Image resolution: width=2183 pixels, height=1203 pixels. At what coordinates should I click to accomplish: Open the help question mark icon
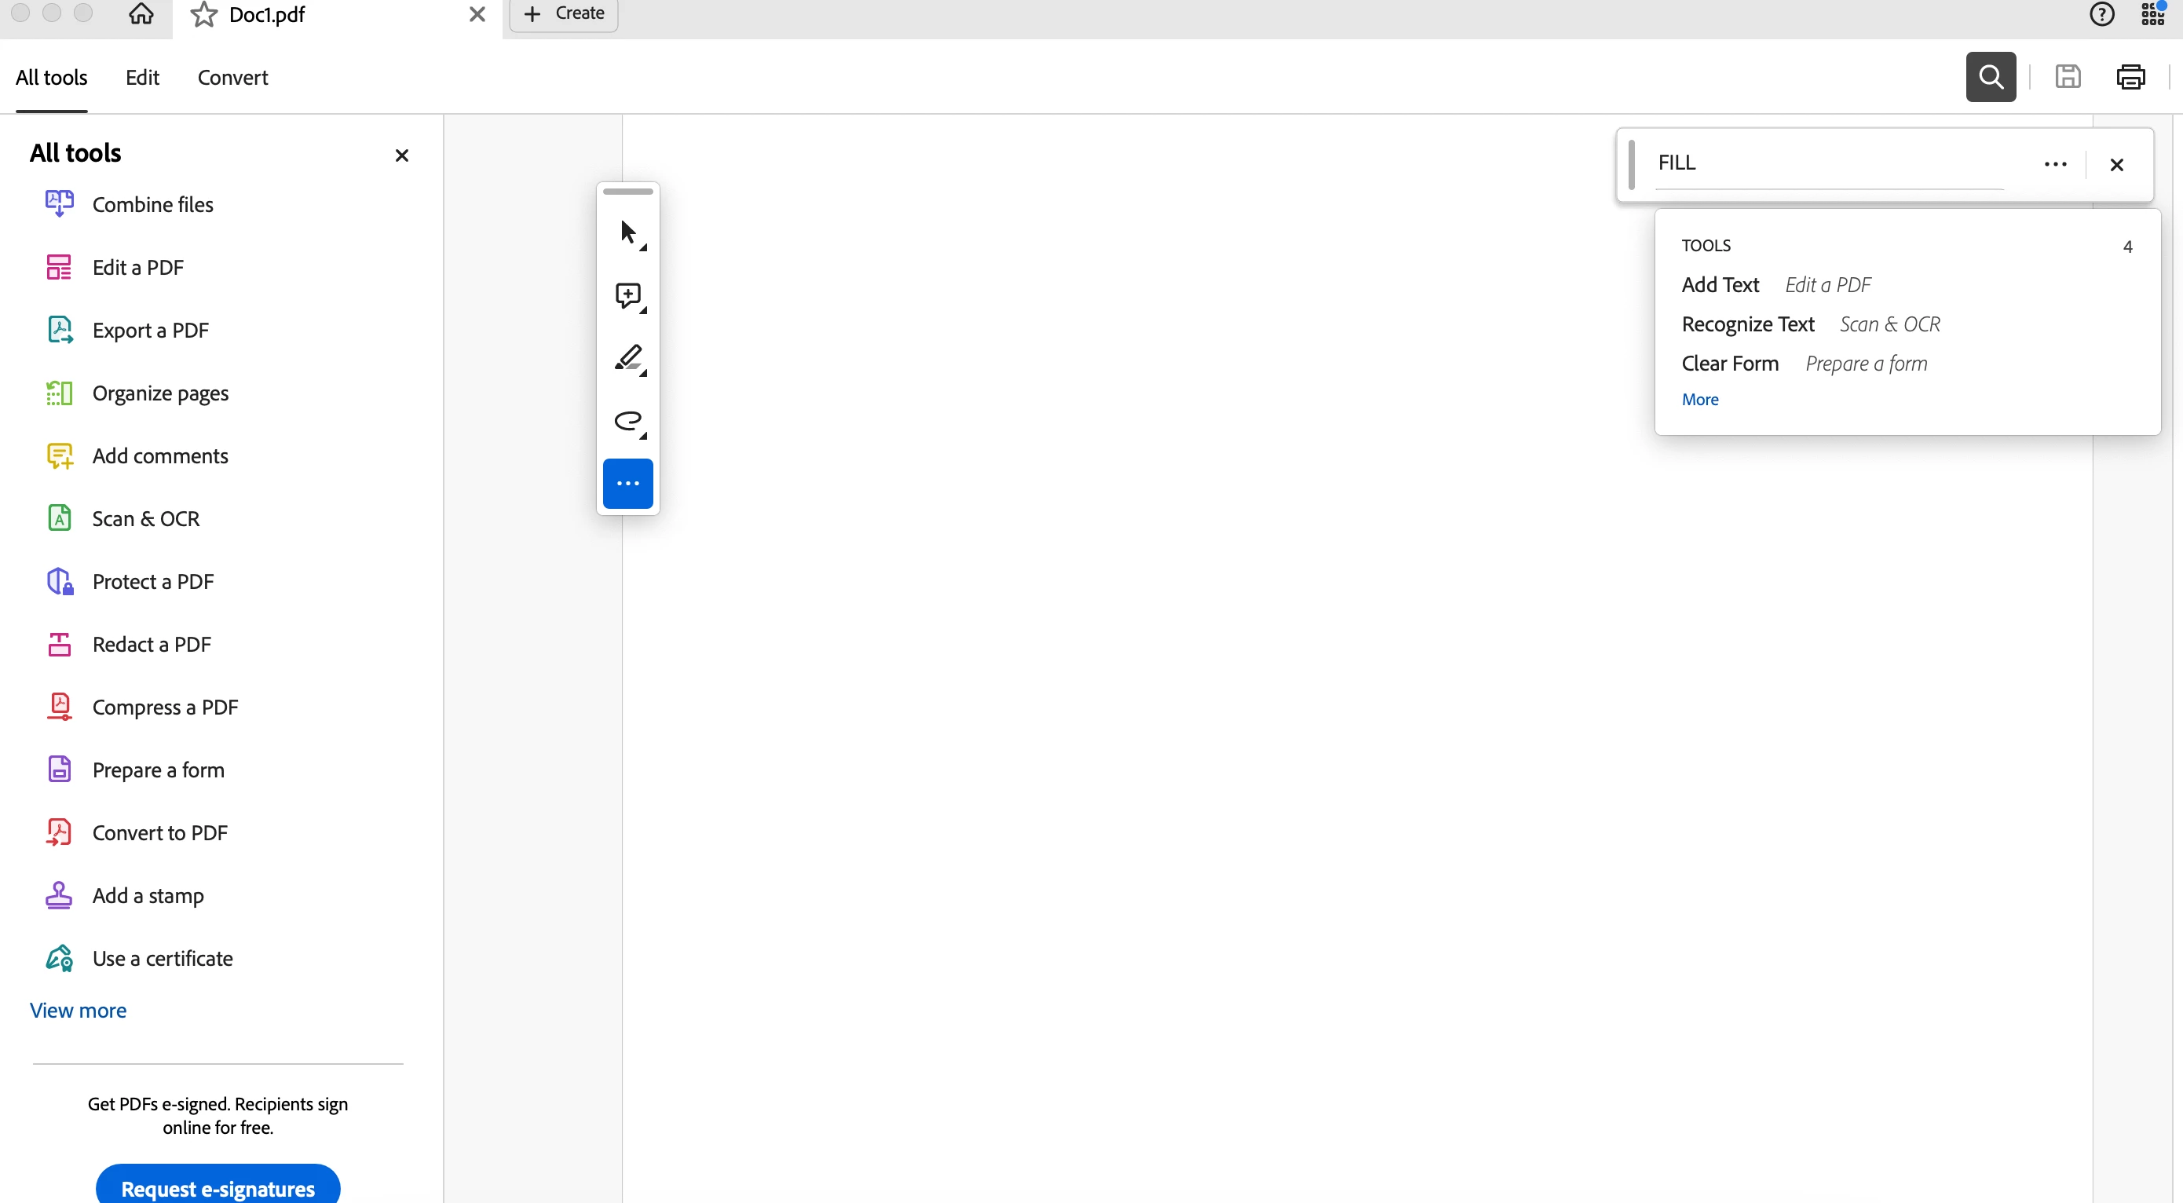pos(2101,14)
